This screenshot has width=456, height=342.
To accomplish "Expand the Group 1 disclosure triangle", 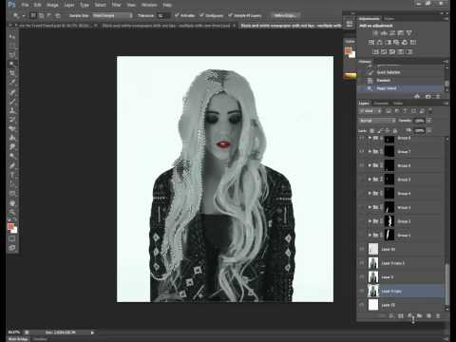I will 370,236.
